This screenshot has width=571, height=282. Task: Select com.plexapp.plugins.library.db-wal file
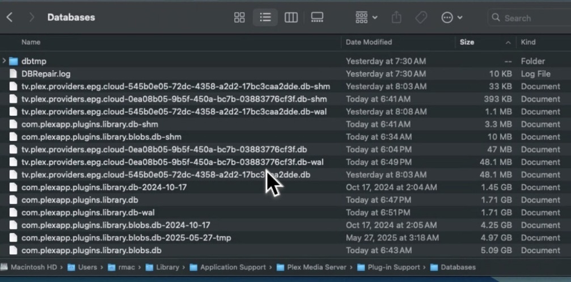coord(88,212)
